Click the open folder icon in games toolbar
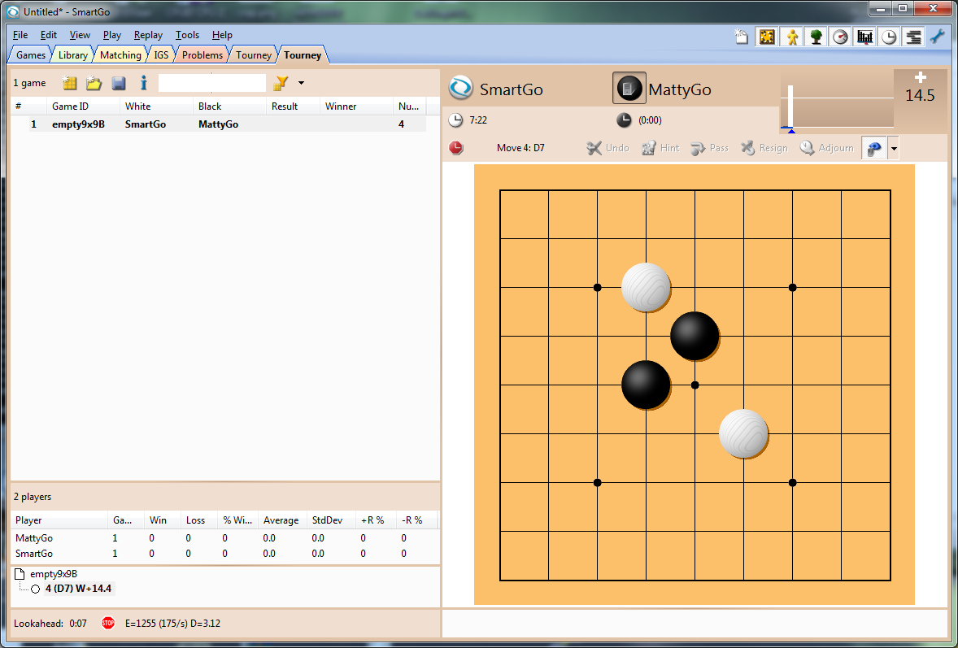 [94, 83]
